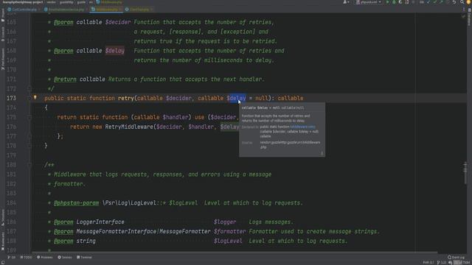
Task: Open the Structure tool window sidebar button
Action: click(x=3, y=218)
